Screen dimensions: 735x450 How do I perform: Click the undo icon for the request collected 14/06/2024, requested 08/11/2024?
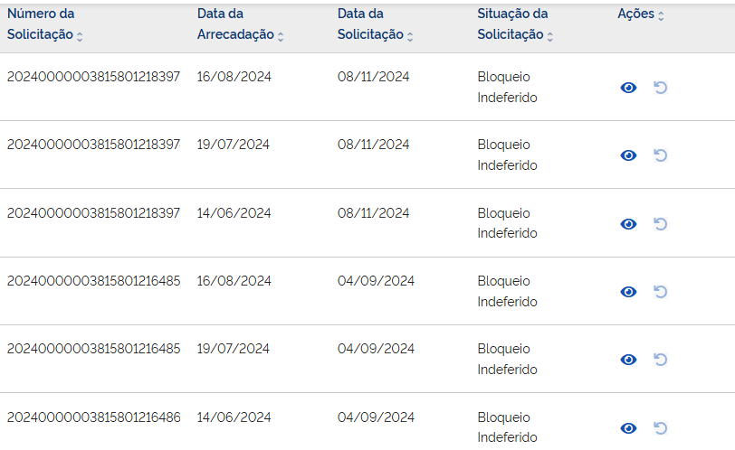point(661,224)
